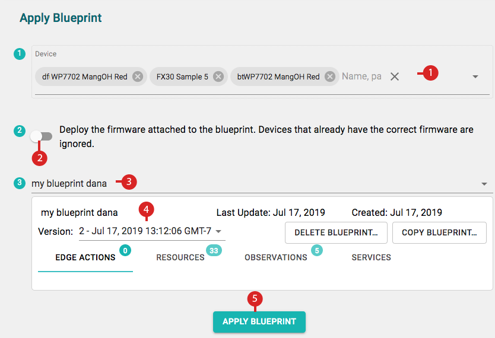Clear all selected devices with X icon

[x=395, y=76]
